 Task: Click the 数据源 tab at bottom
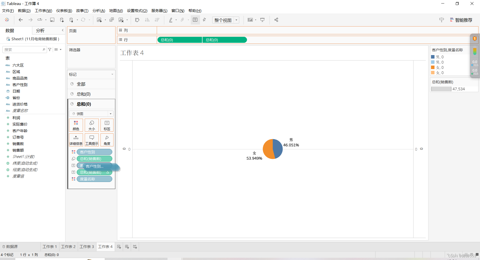pos(10,246)
